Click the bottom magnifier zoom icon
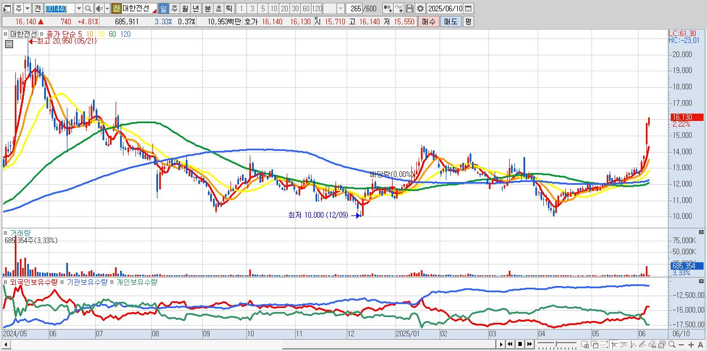The height and width of the screenshot is (351, 707). [671, 344]
